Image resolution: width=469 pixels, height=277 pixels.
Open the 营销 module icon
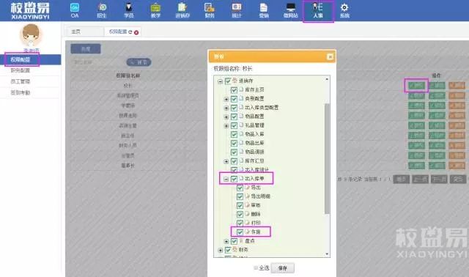pos(264,10)
